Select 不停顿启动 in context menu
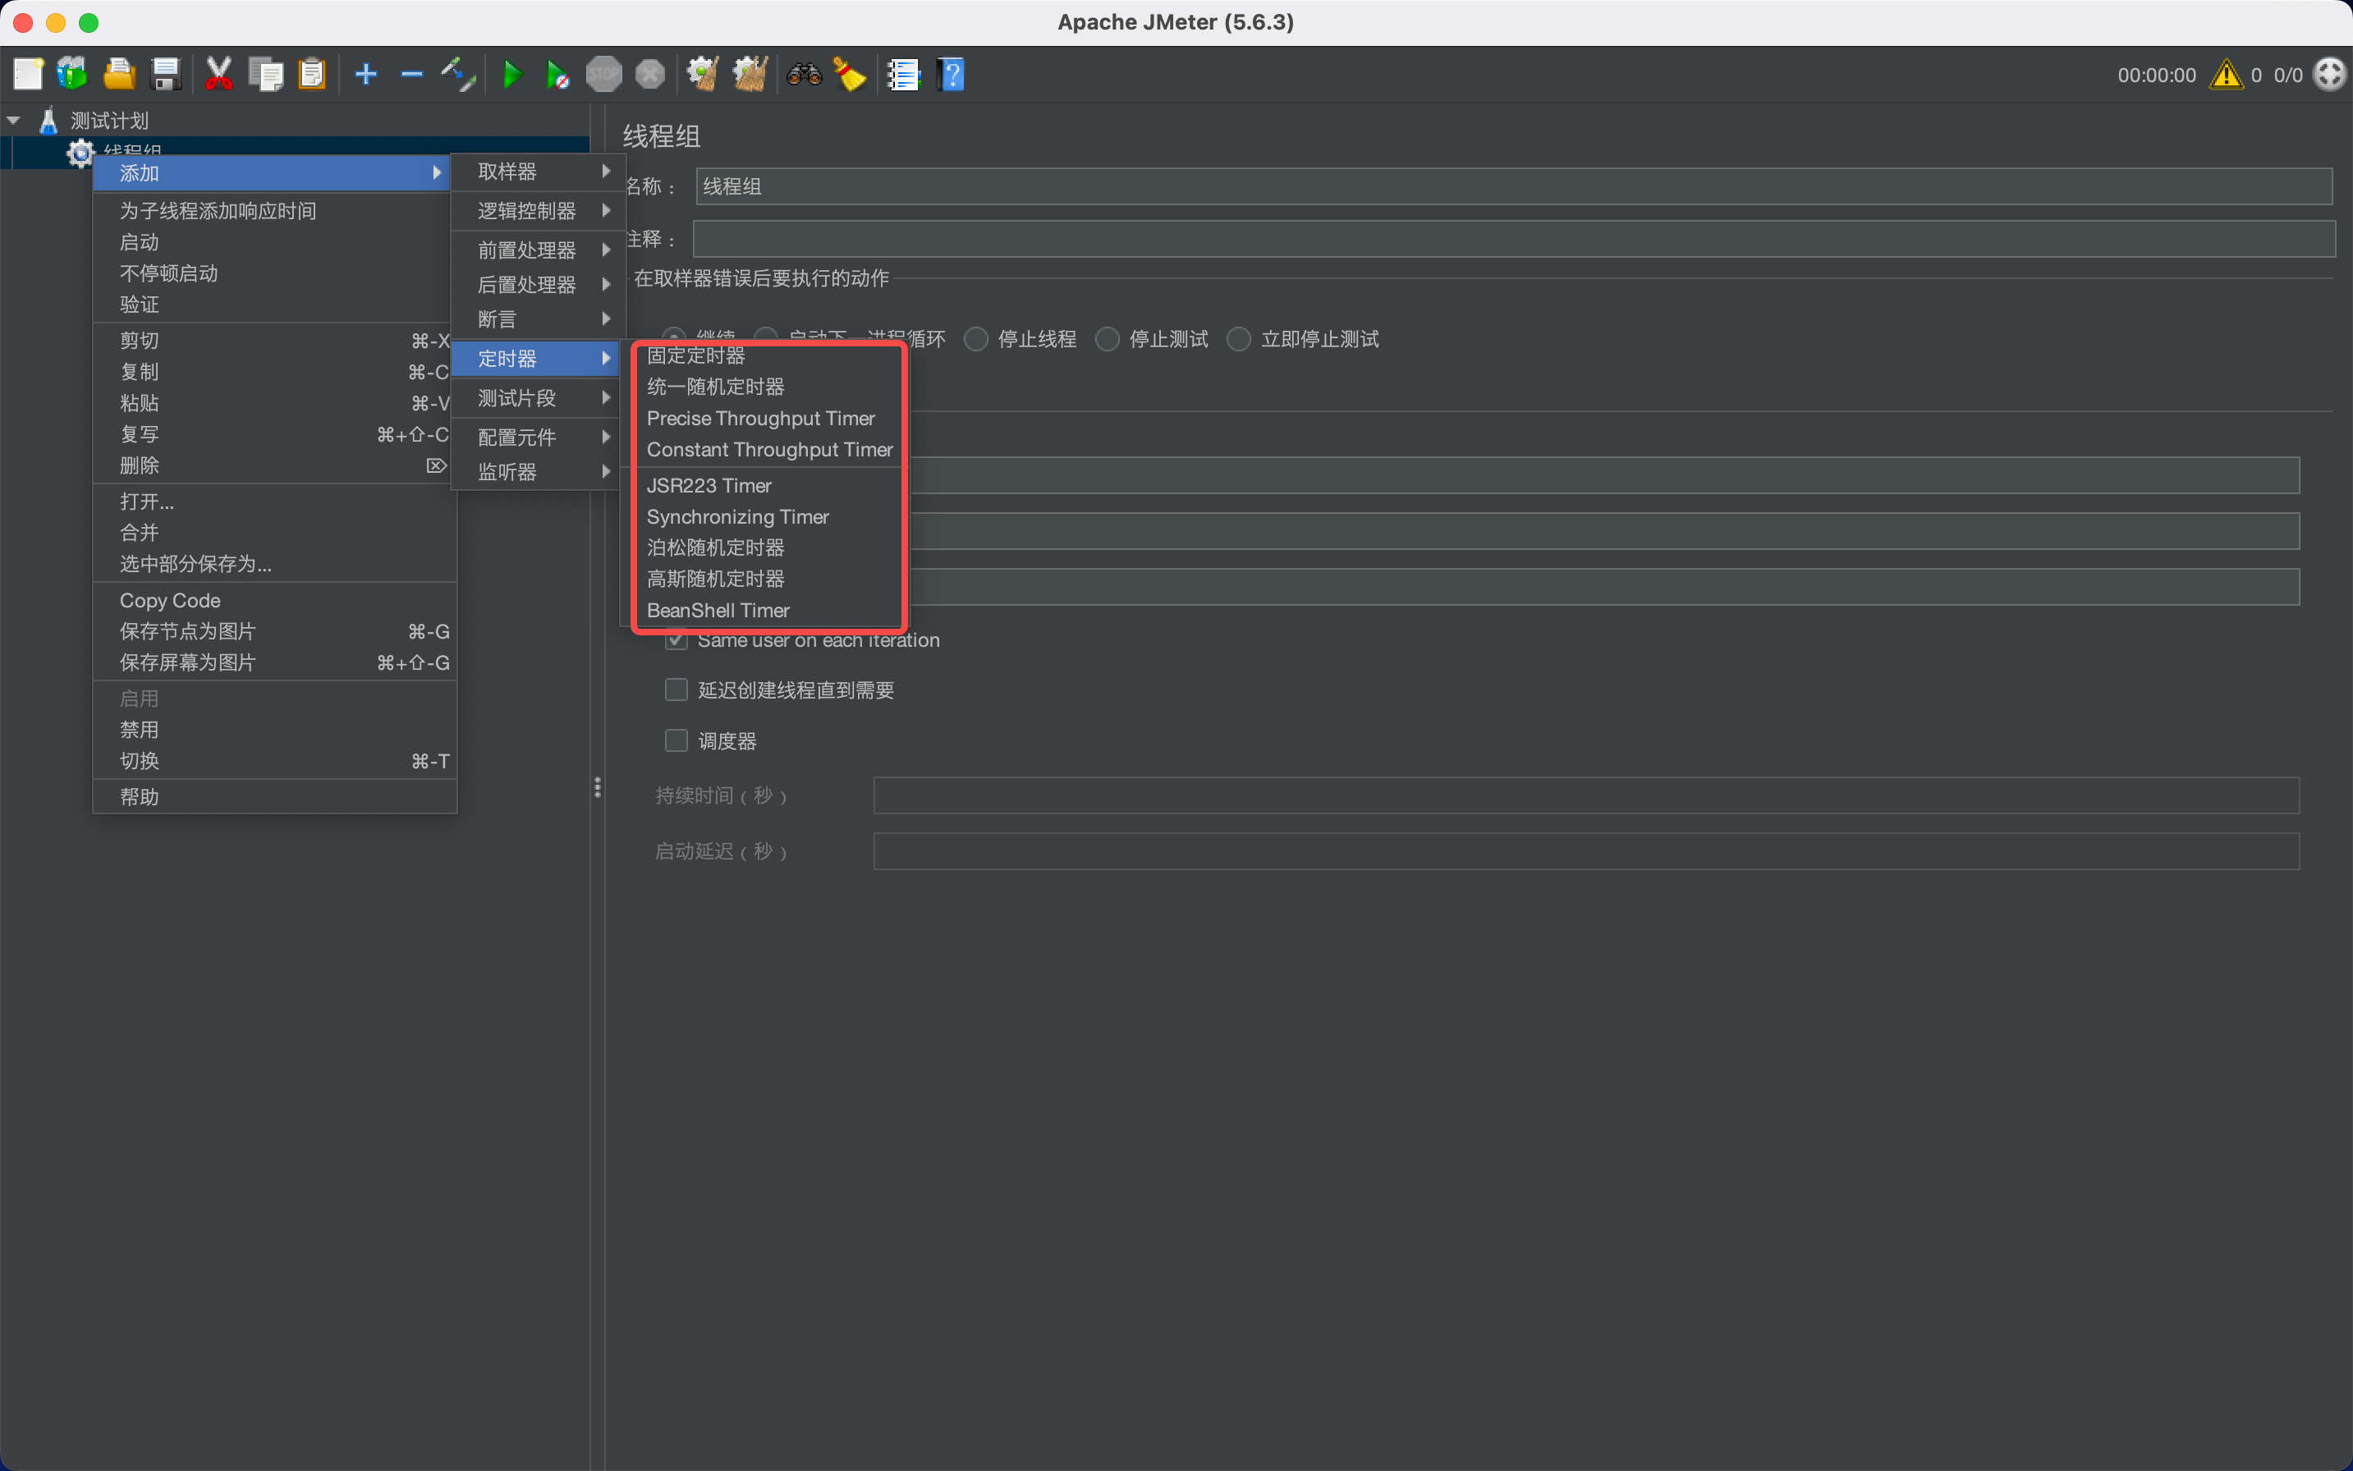Viewport: 2353px width, 1471px height. [274, 273]
